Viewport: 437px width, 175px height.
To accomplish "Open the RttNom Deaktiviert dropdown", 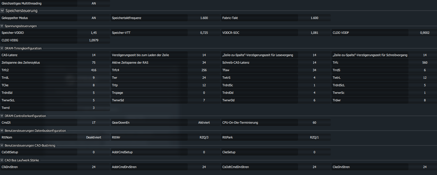I will pos(94,137).
